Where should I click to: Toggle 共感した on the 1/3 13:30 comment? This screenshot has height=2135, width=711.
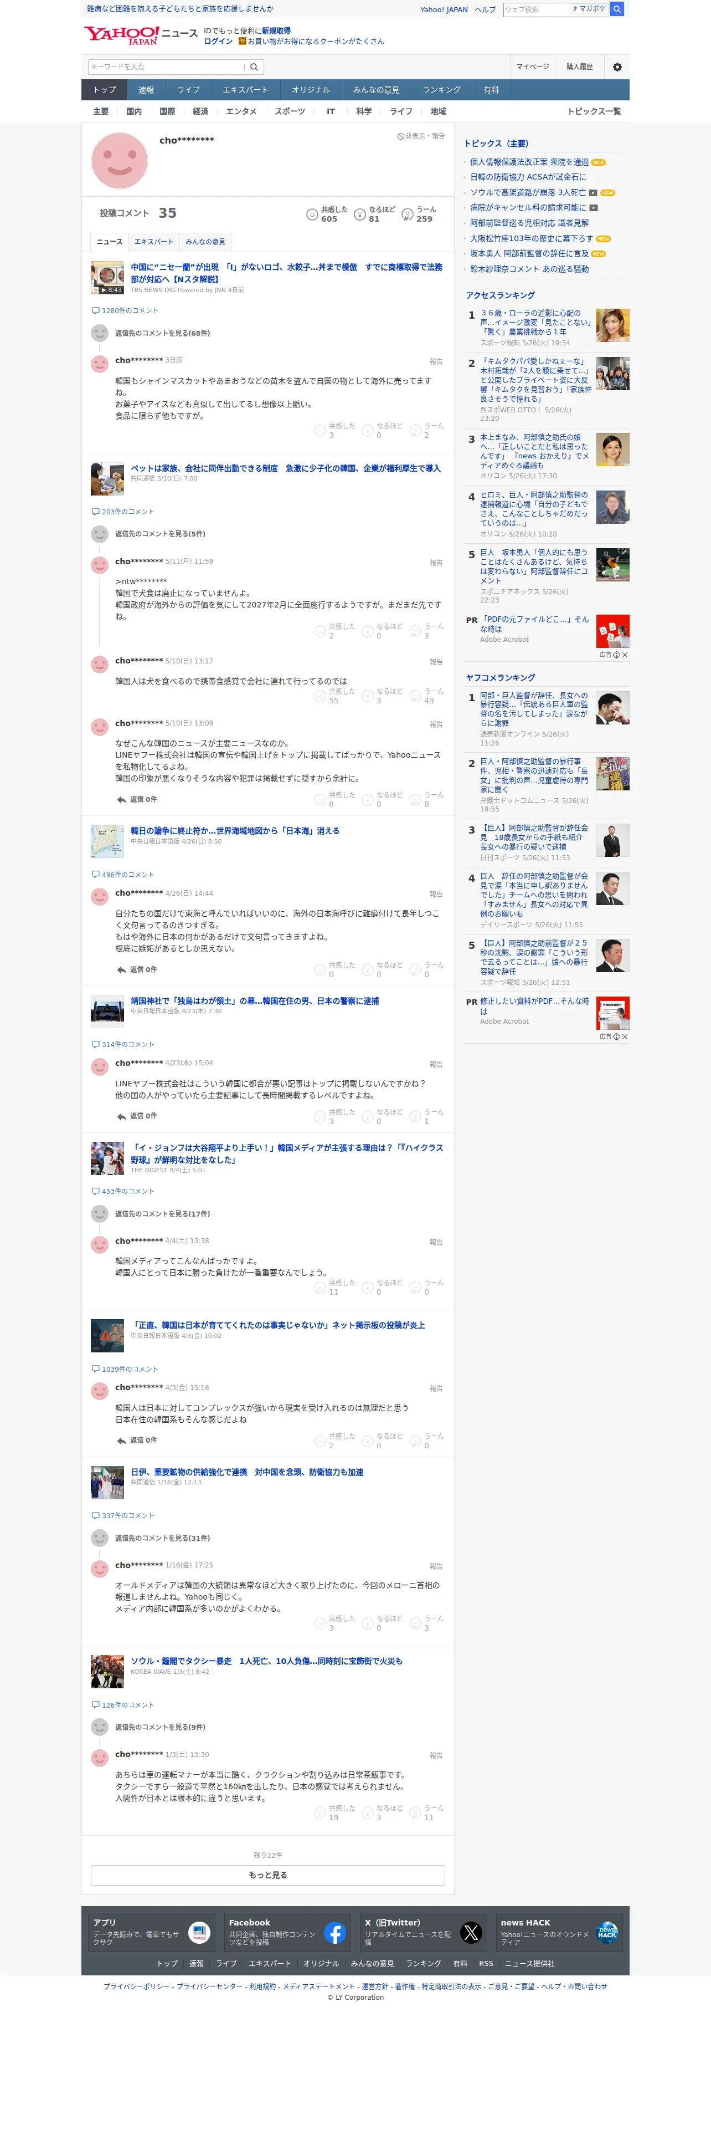pyautogui.click(x=334, y=1812)
